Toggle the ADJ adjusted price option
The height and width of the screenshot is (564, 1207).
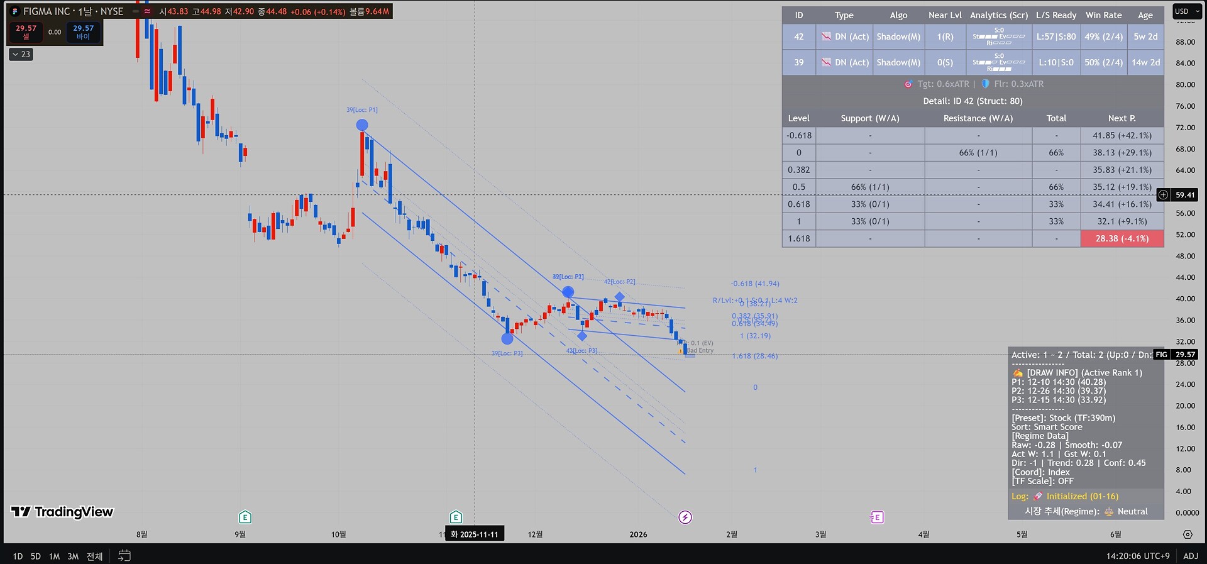click(1191, 556)
